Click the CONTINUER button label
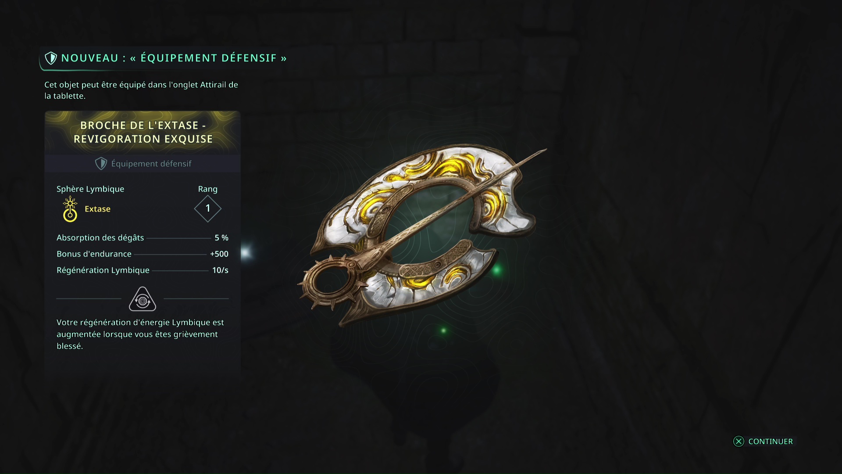The width and height of the screenshot is (842, 474). pyautogui.click(x=771, y=442)
